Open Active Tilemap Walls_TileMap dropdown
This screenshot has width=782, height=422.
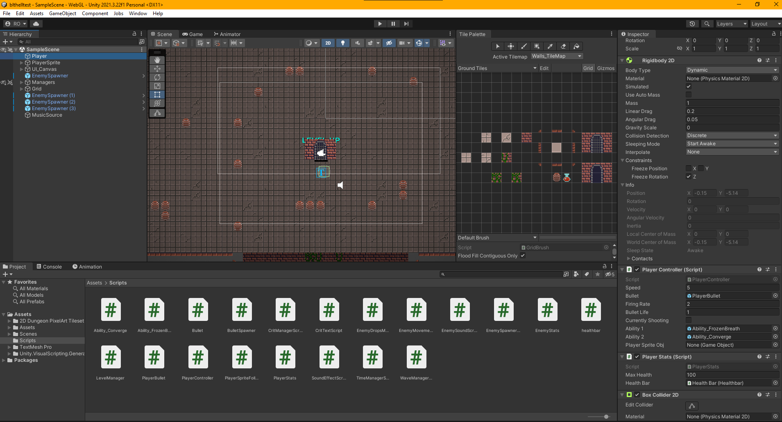(x=556, y=56)
